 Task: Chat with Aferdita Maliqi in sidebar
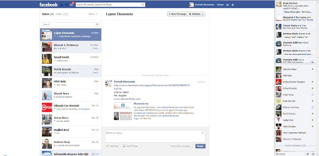pos(295,69)
